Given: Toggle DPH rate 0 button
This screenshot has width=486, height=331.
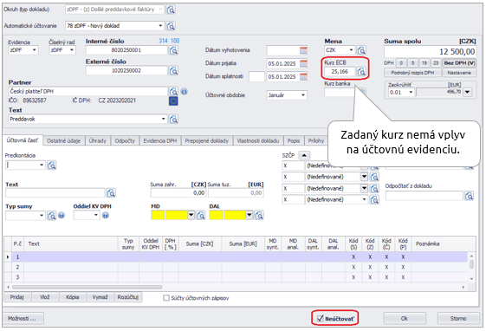Looking at the screenshot, I should [401, 63].
